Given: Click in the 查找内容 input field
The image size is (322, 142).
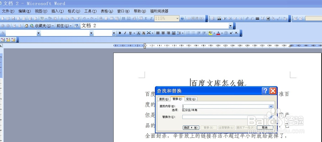Looking at the screenshot, I should coord(228,106).
